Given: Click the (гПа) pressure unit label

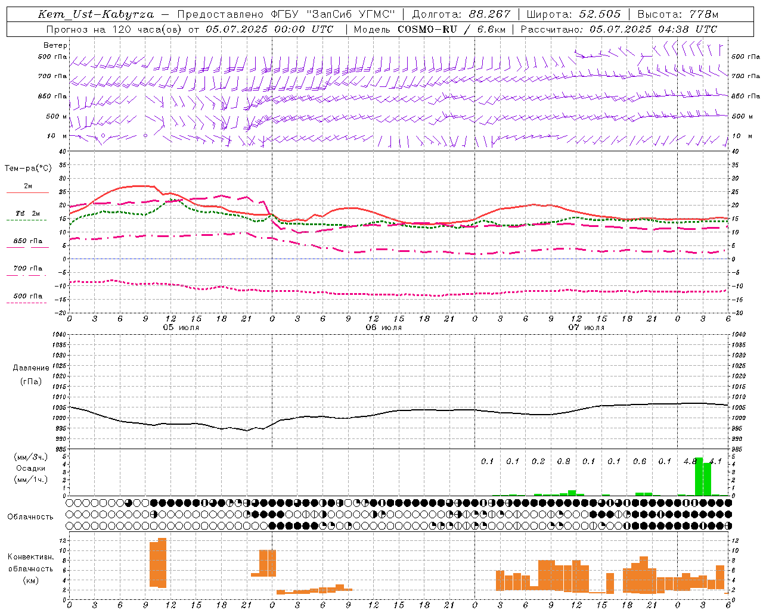Looking at the screenshot, I should [x=31, y=381].
